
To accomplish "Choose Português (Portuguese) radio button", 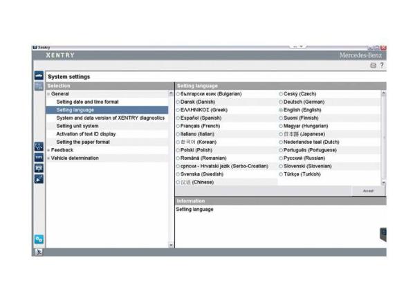I will (x=281, y=150).
